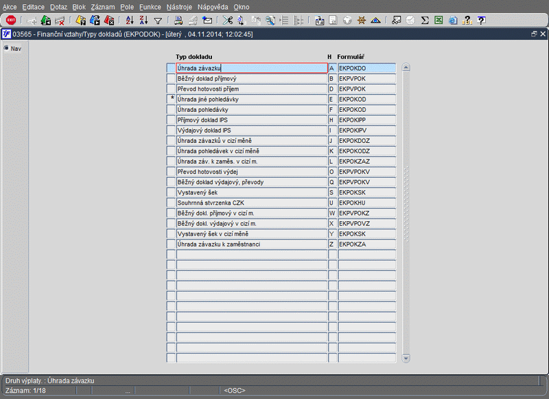Image resolution: width=549 pixels, height=399 pixels.
Task: Click the red EXIT stop-sign icon
Action: (x=11, y=20)
